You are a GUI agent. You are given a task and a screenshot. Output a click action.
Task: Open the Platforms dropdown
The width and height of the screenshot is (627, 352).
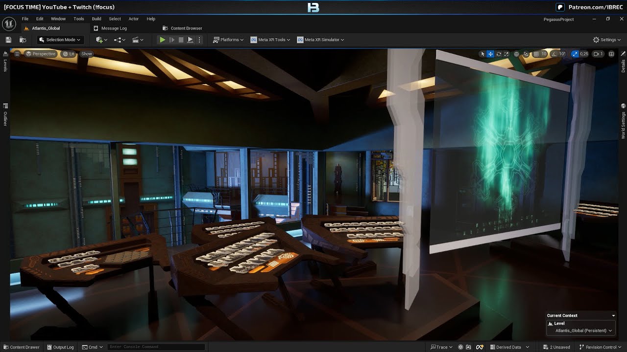[x=228, y=40]
